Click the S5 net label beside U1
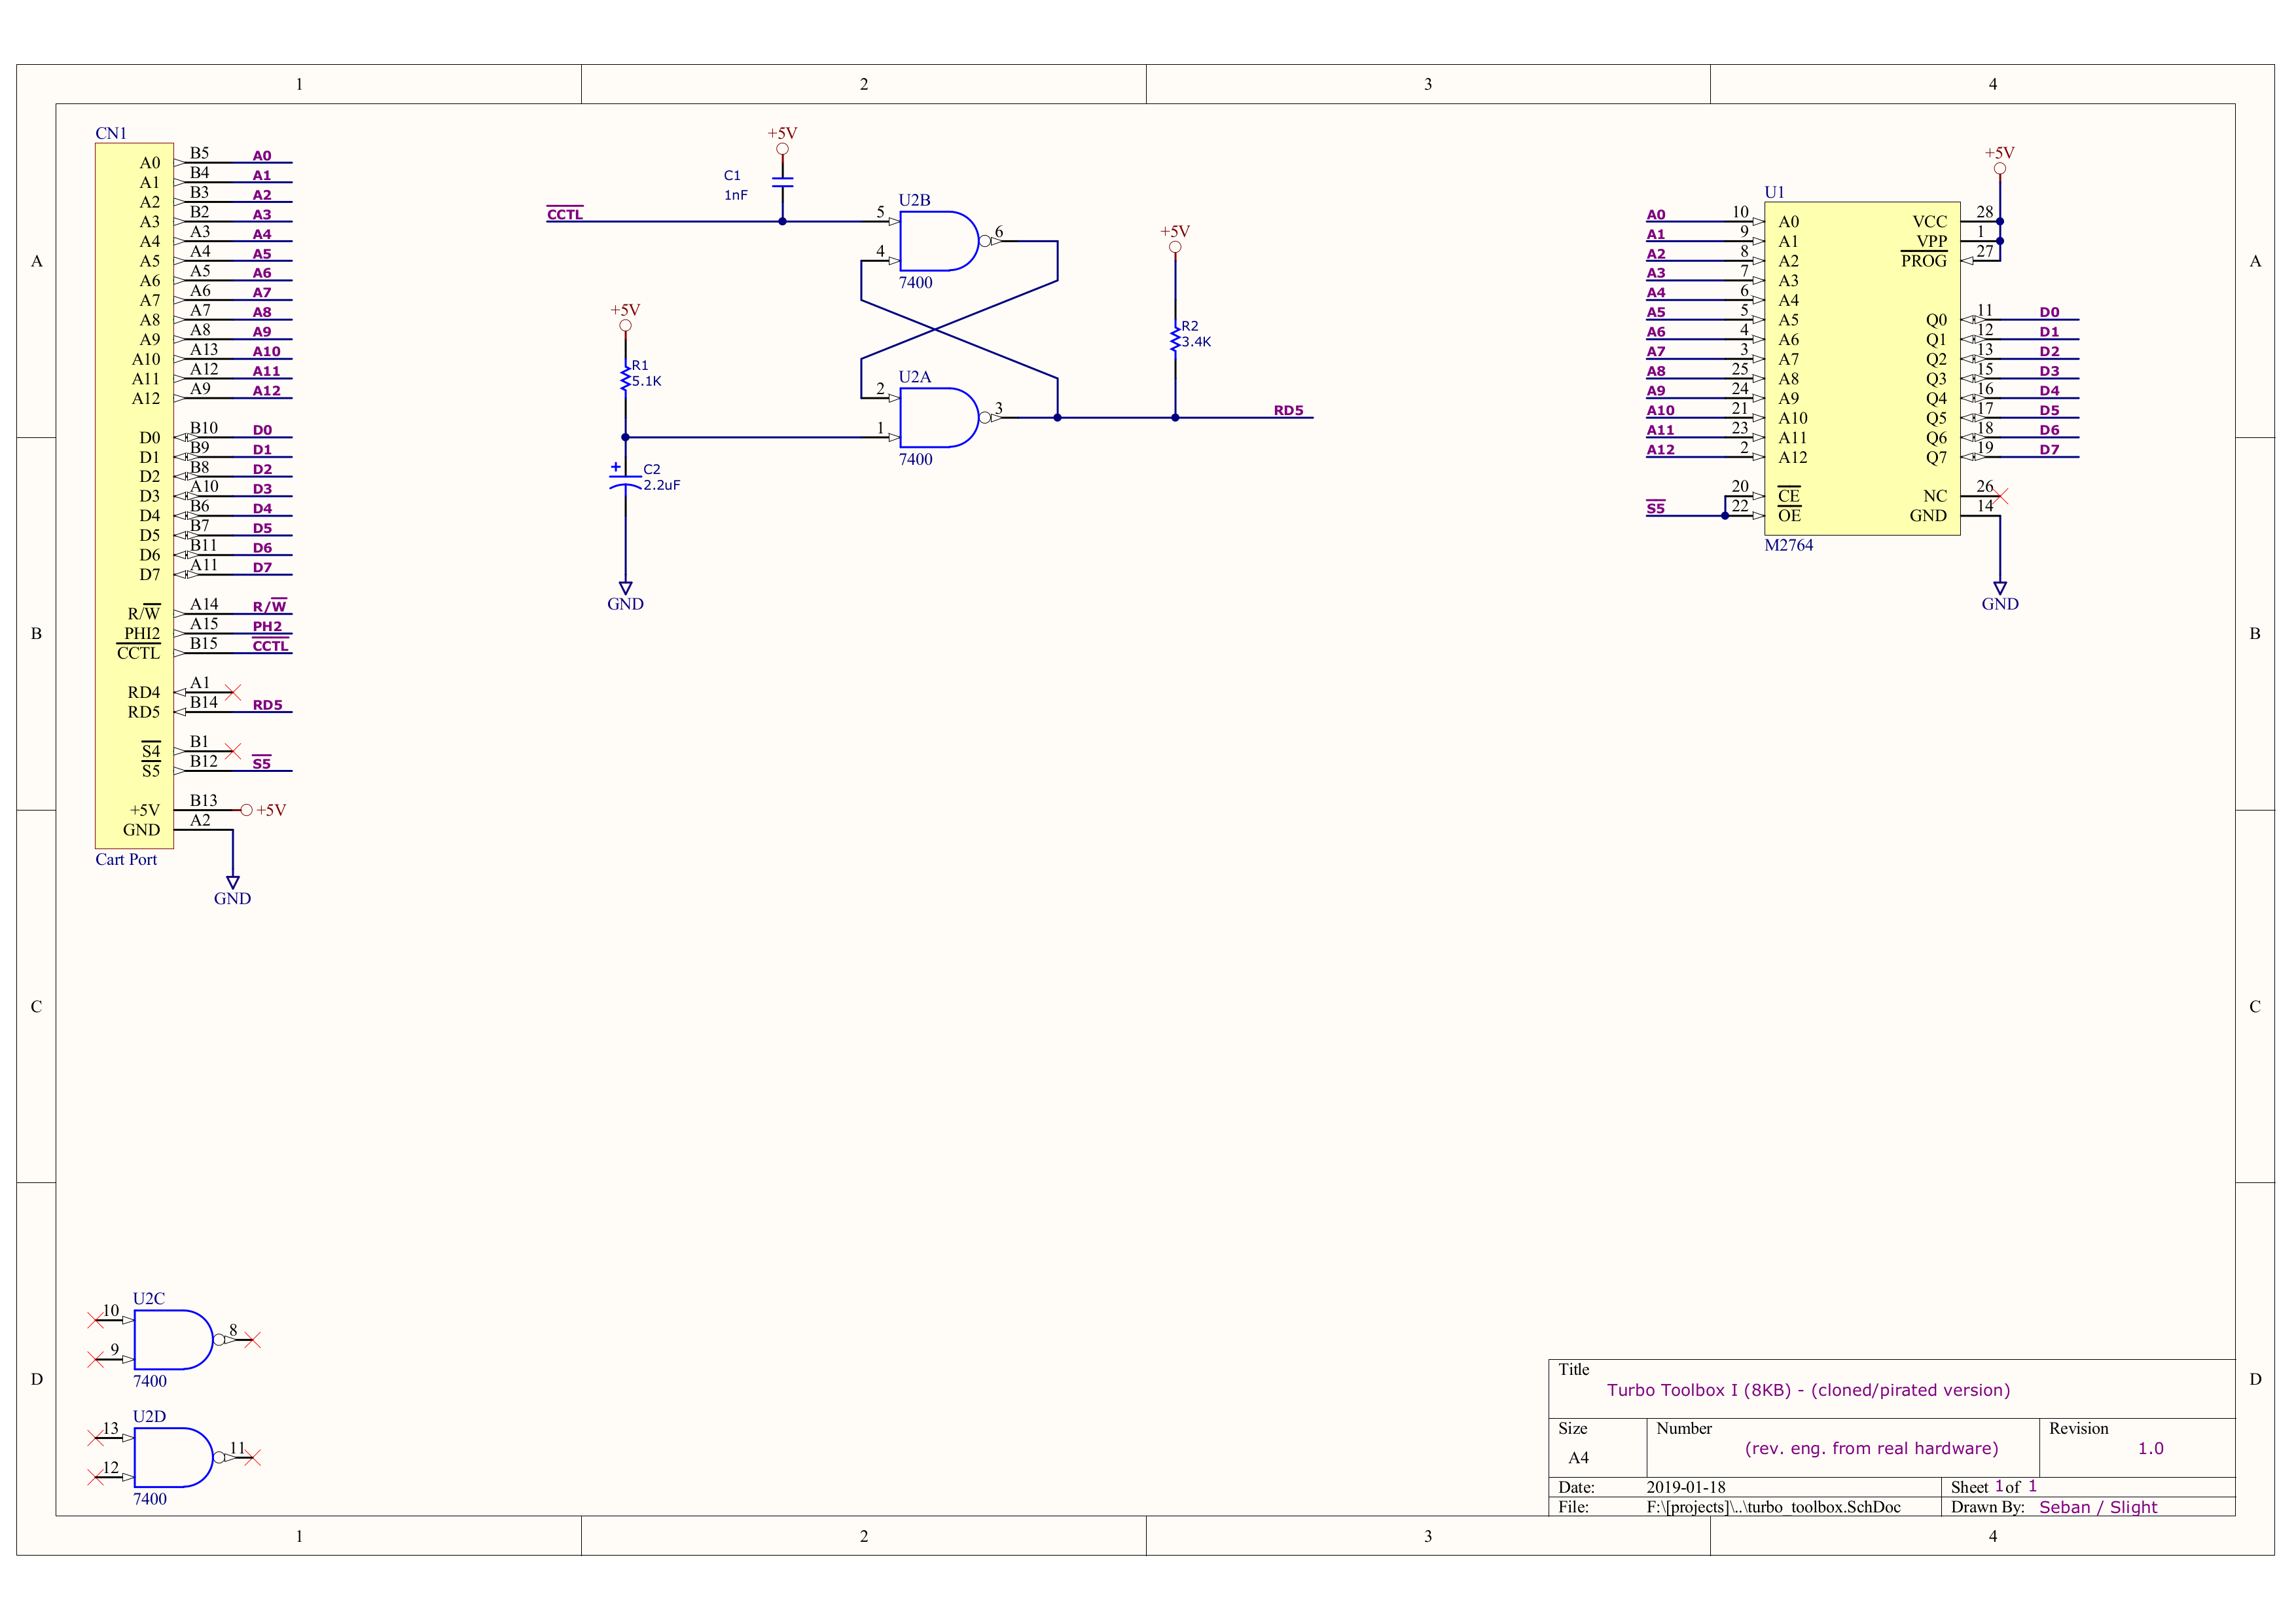 [x=1656, y=509]
